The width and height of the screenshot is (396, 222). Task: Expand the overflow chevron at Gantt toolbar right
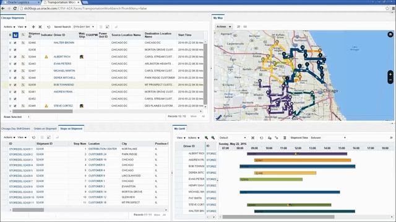(391, 138)
